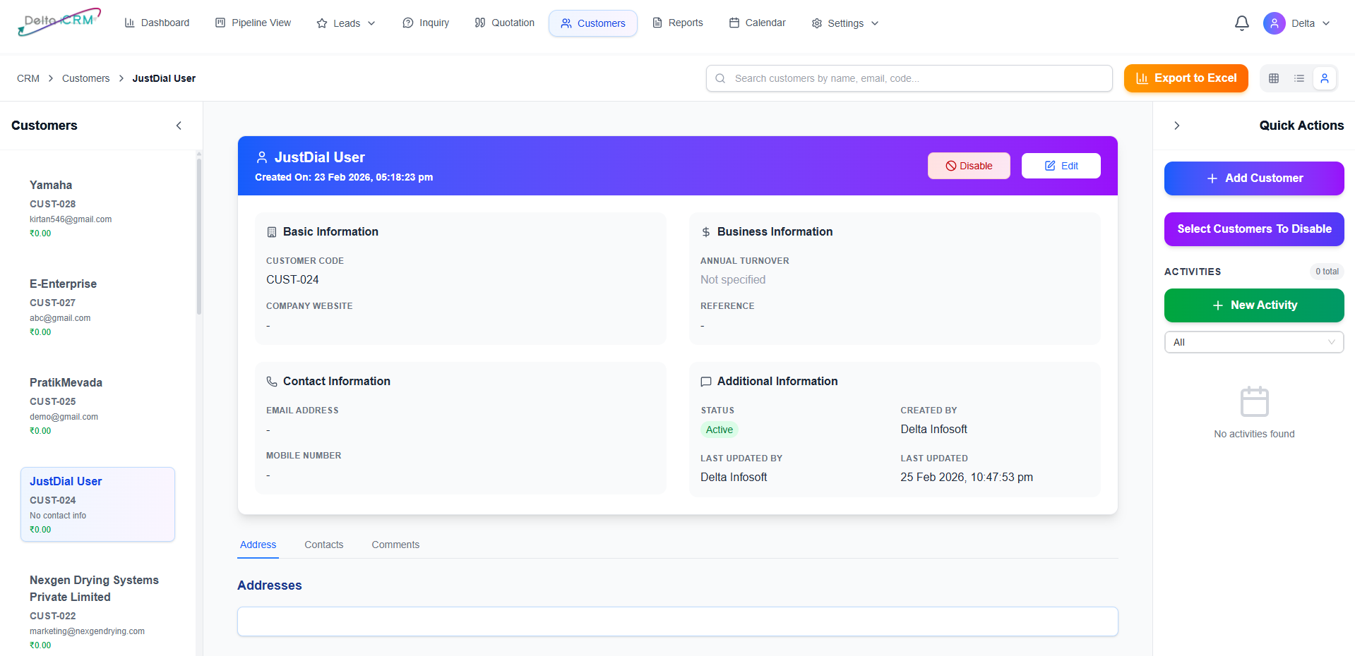Screen dimensions: 1355x656
Task: Disable the JustDial User customer
Action: click(968, 166)
